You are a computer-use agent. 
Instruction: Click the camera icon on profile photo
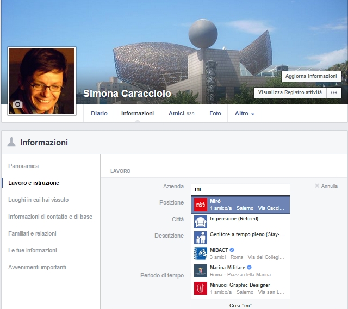coord(17,104)
